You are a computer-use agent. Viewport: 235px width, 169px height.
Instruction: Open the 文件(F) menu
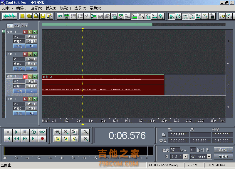(7, 8)
